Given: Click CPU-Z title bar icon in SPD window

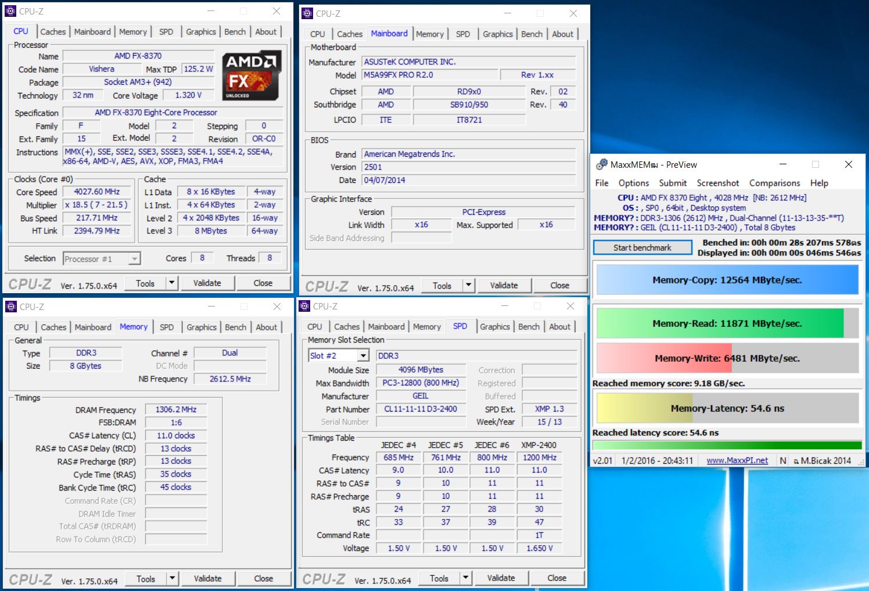Looking at the screenshot, I should coord(304,306).
